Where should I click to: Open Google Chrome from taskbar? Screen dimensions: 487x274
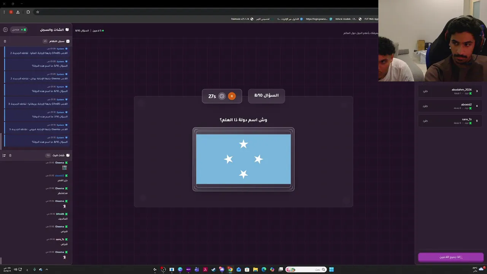pyautogui.click(x=230, y=269)
